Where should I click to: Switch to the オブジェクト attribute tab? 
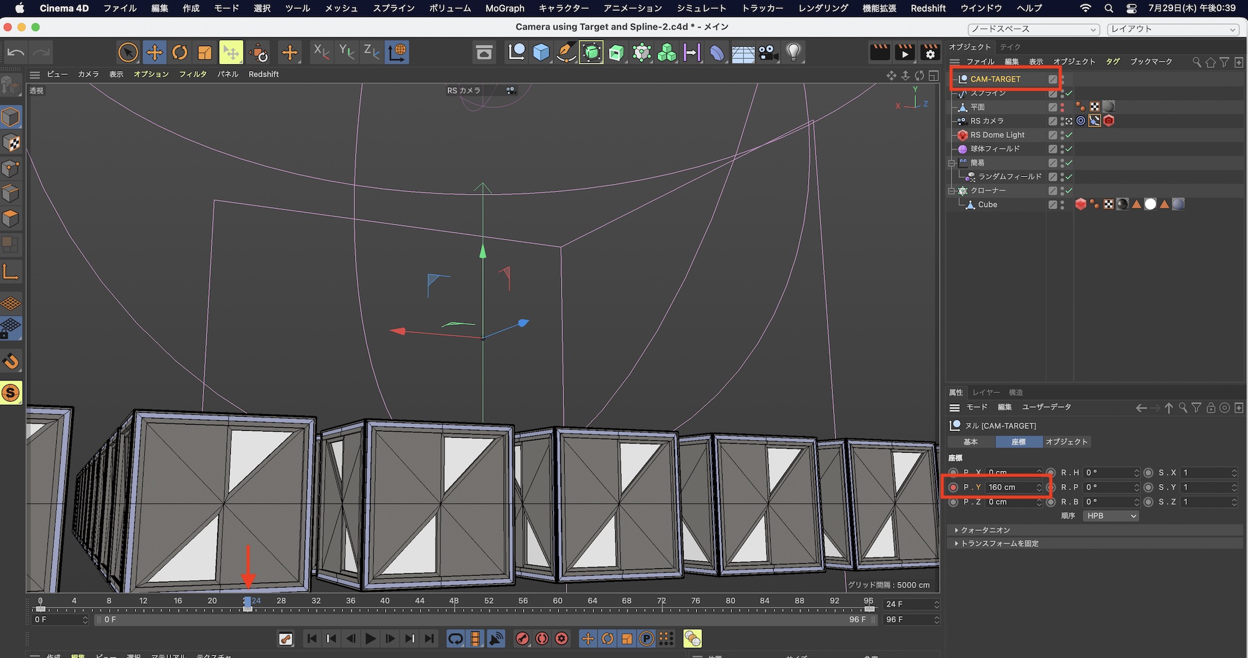tap(1066, 442)
